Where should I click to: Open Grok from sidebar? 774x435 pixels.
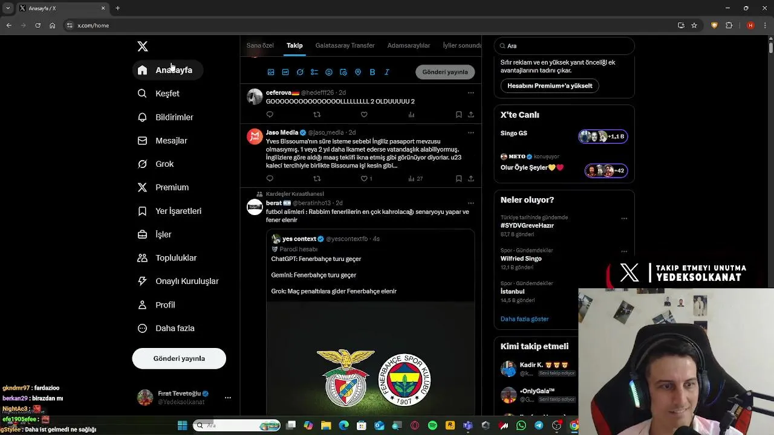156,164
